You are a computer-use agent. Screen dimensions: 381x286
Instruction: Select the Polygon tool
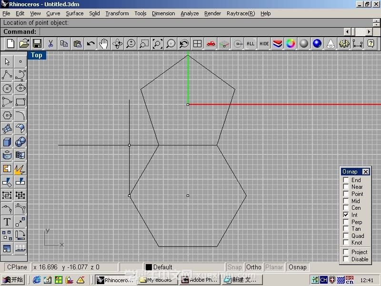(7, 115)
